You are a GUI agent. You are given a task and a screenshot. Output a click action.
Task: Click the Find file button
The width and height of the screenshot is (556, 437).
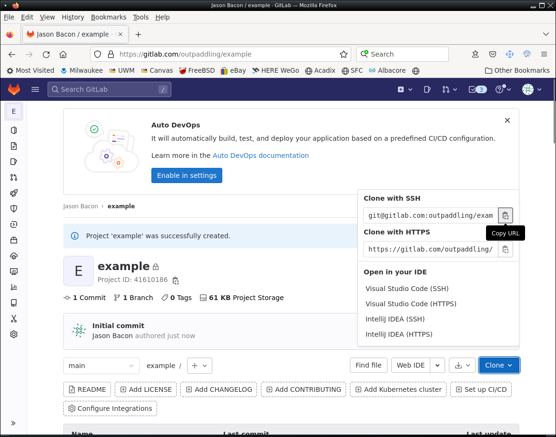point(368,366)
